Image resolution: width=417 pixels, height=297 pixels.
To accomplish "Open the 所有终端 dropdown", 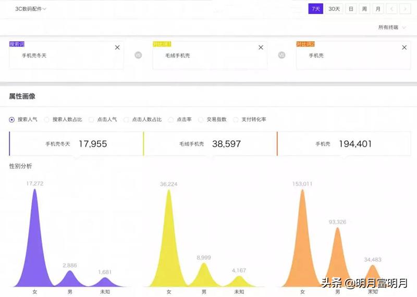I will [392, 27].
